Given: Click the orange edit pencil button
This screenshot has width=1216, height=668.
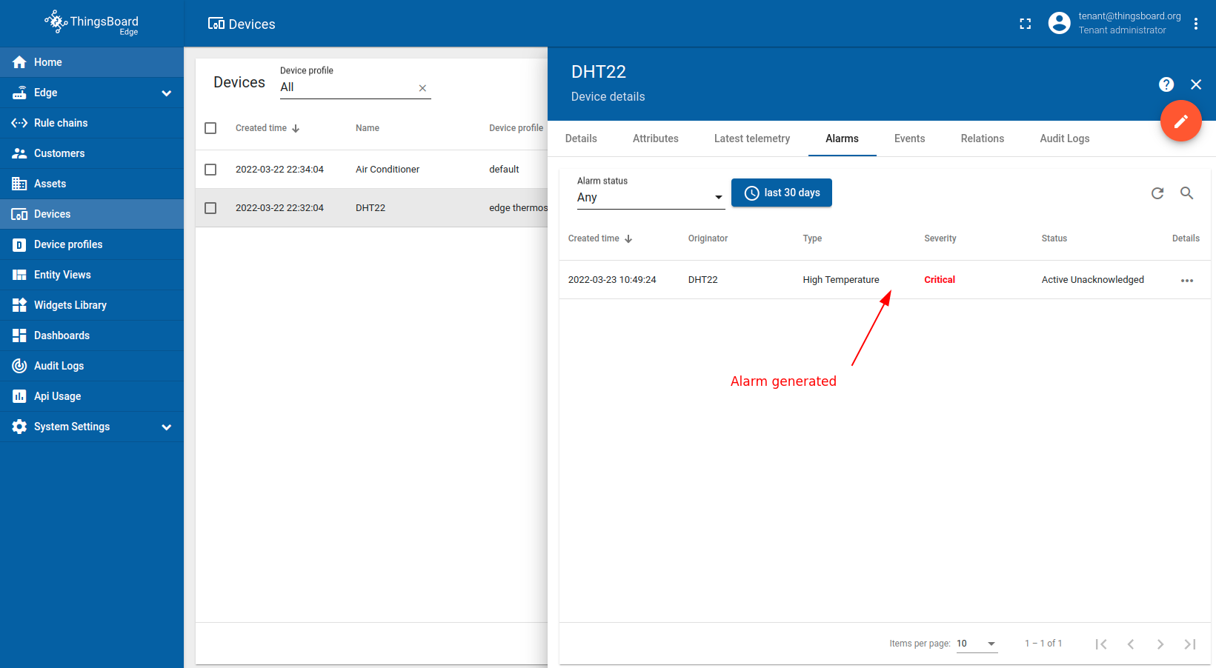Looking at the screenshot, I should pyautogui.click(x=1181, y=121).
